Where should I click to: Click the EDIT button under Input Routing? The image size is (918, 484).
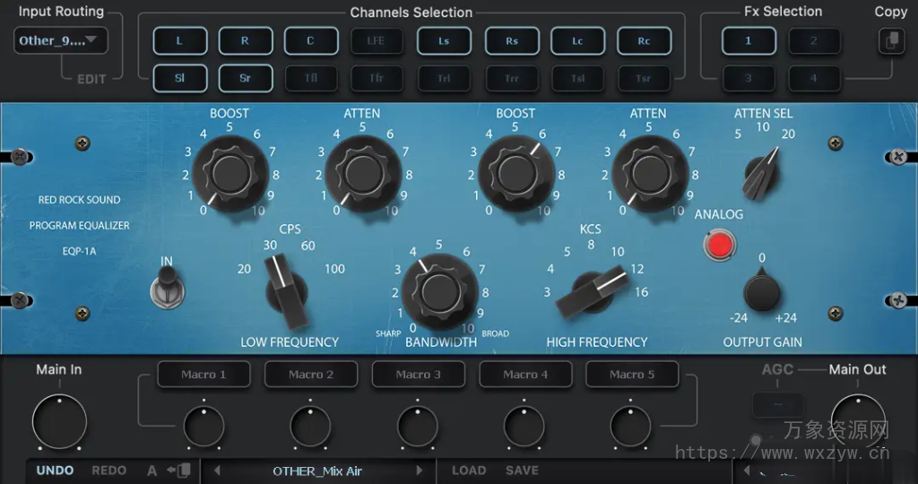[x=91, y=79]
